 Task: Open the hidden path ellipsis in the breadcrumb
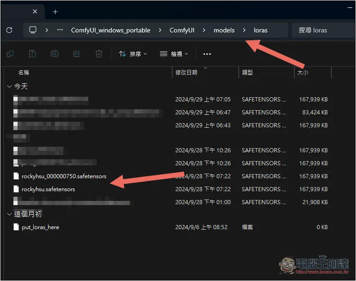pos(60,30)
